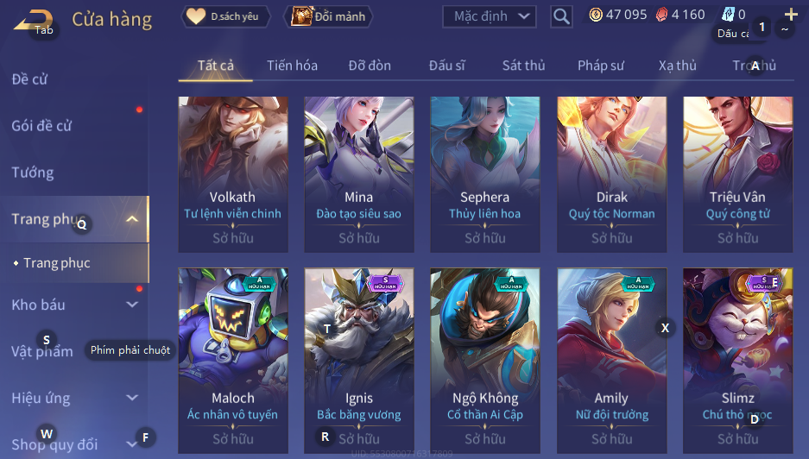Click the plus icon to add currency

[791, 15]
